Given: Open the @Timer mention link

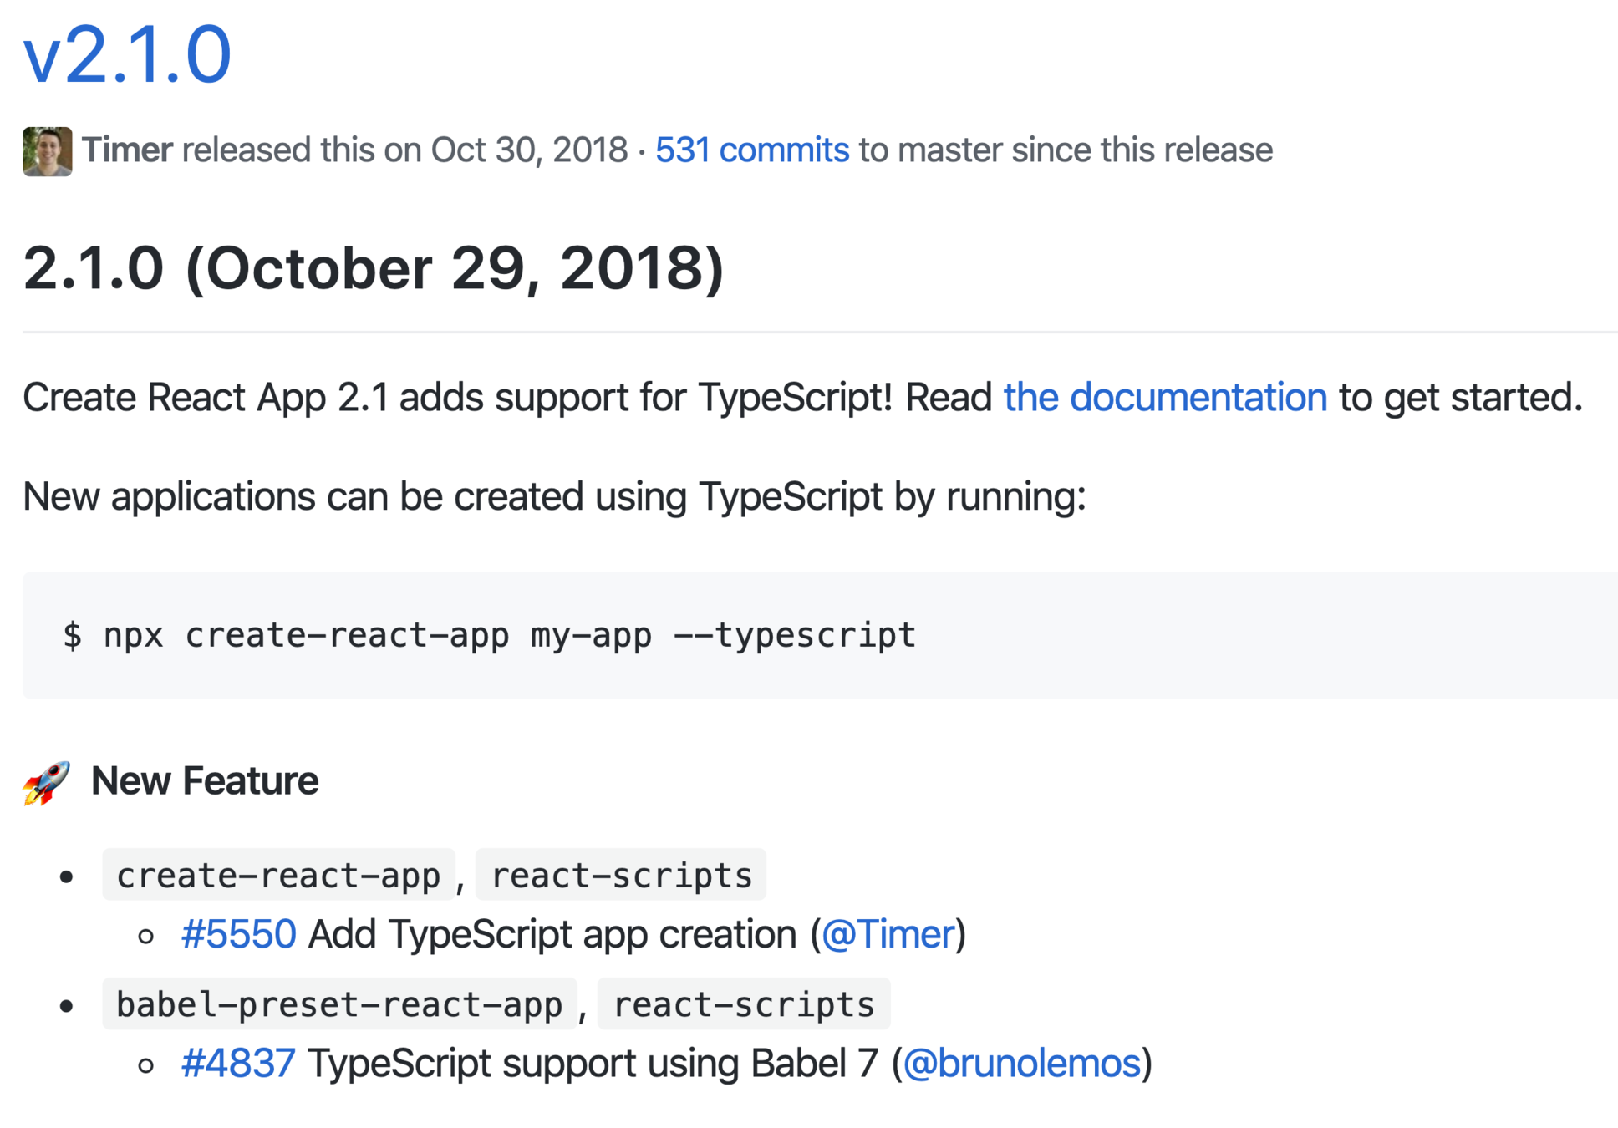Looking at the screenshot, I should pos(888,934).
